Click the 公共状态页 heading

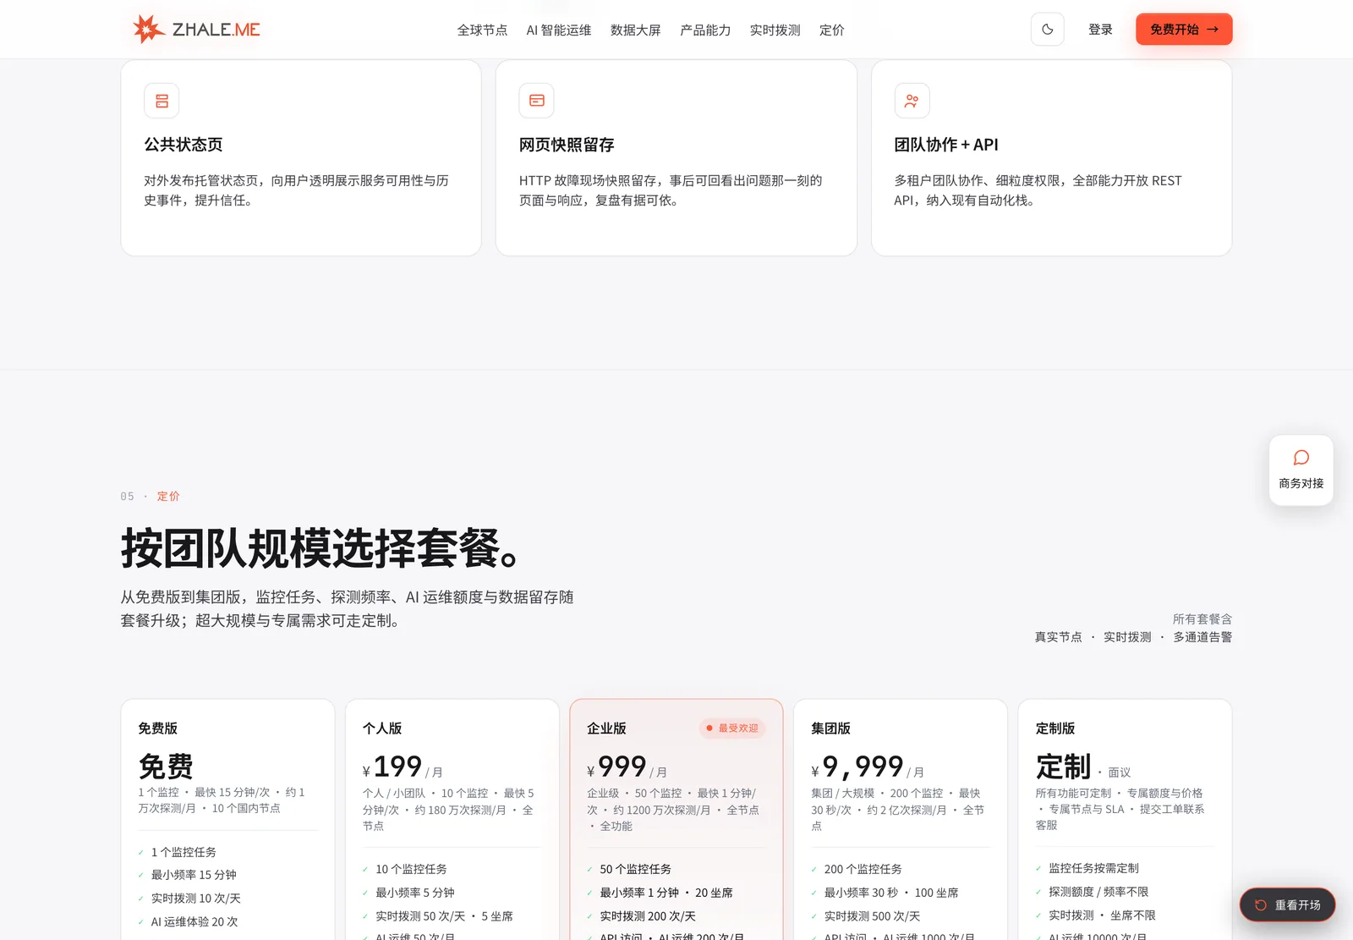coord(184,145)
